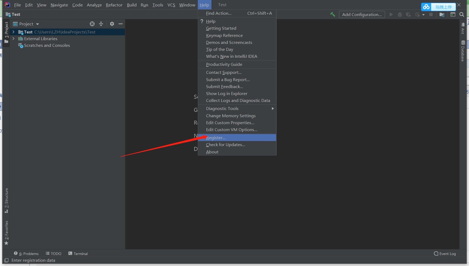469x266 pixels.
Task: Choose Contact Support...
Action: (x=237, y=72)
